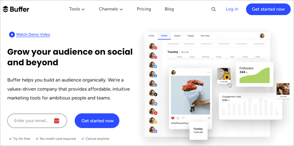
Task: Click Get started now beside email field
Action: pyautogui.click(x=97, y=121)
